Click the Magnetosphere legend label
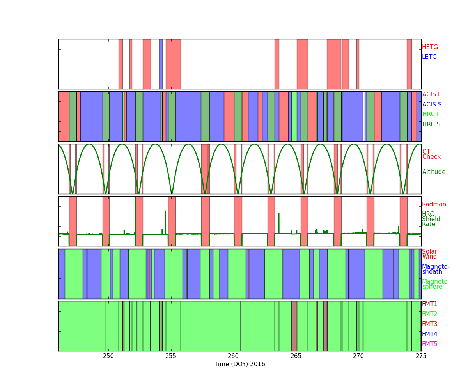Viewport: 468px width, 390px height. [x=436, y=284]
